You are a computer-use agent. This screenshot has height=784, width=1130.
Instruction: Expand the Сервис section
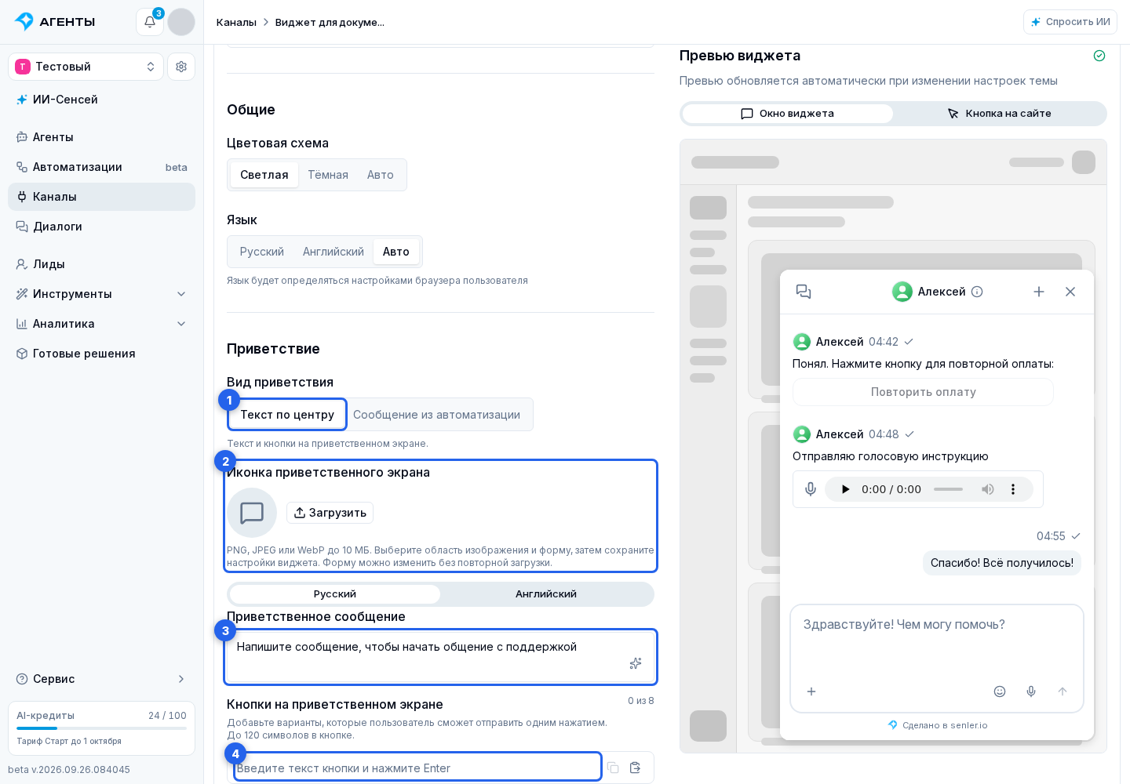pos(101,679)
